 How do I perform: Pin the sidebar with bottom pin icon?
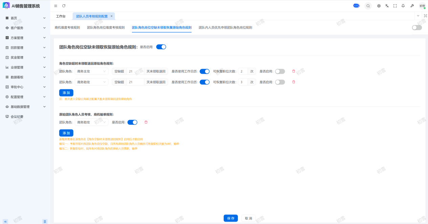[x=45, y=221]
